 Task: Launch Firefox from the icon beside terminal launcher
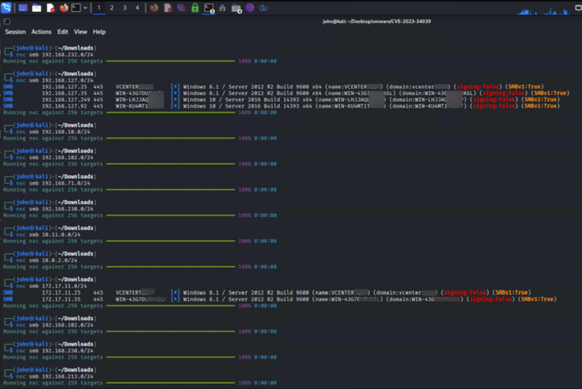pyautogui.click(x=64, y=8)
